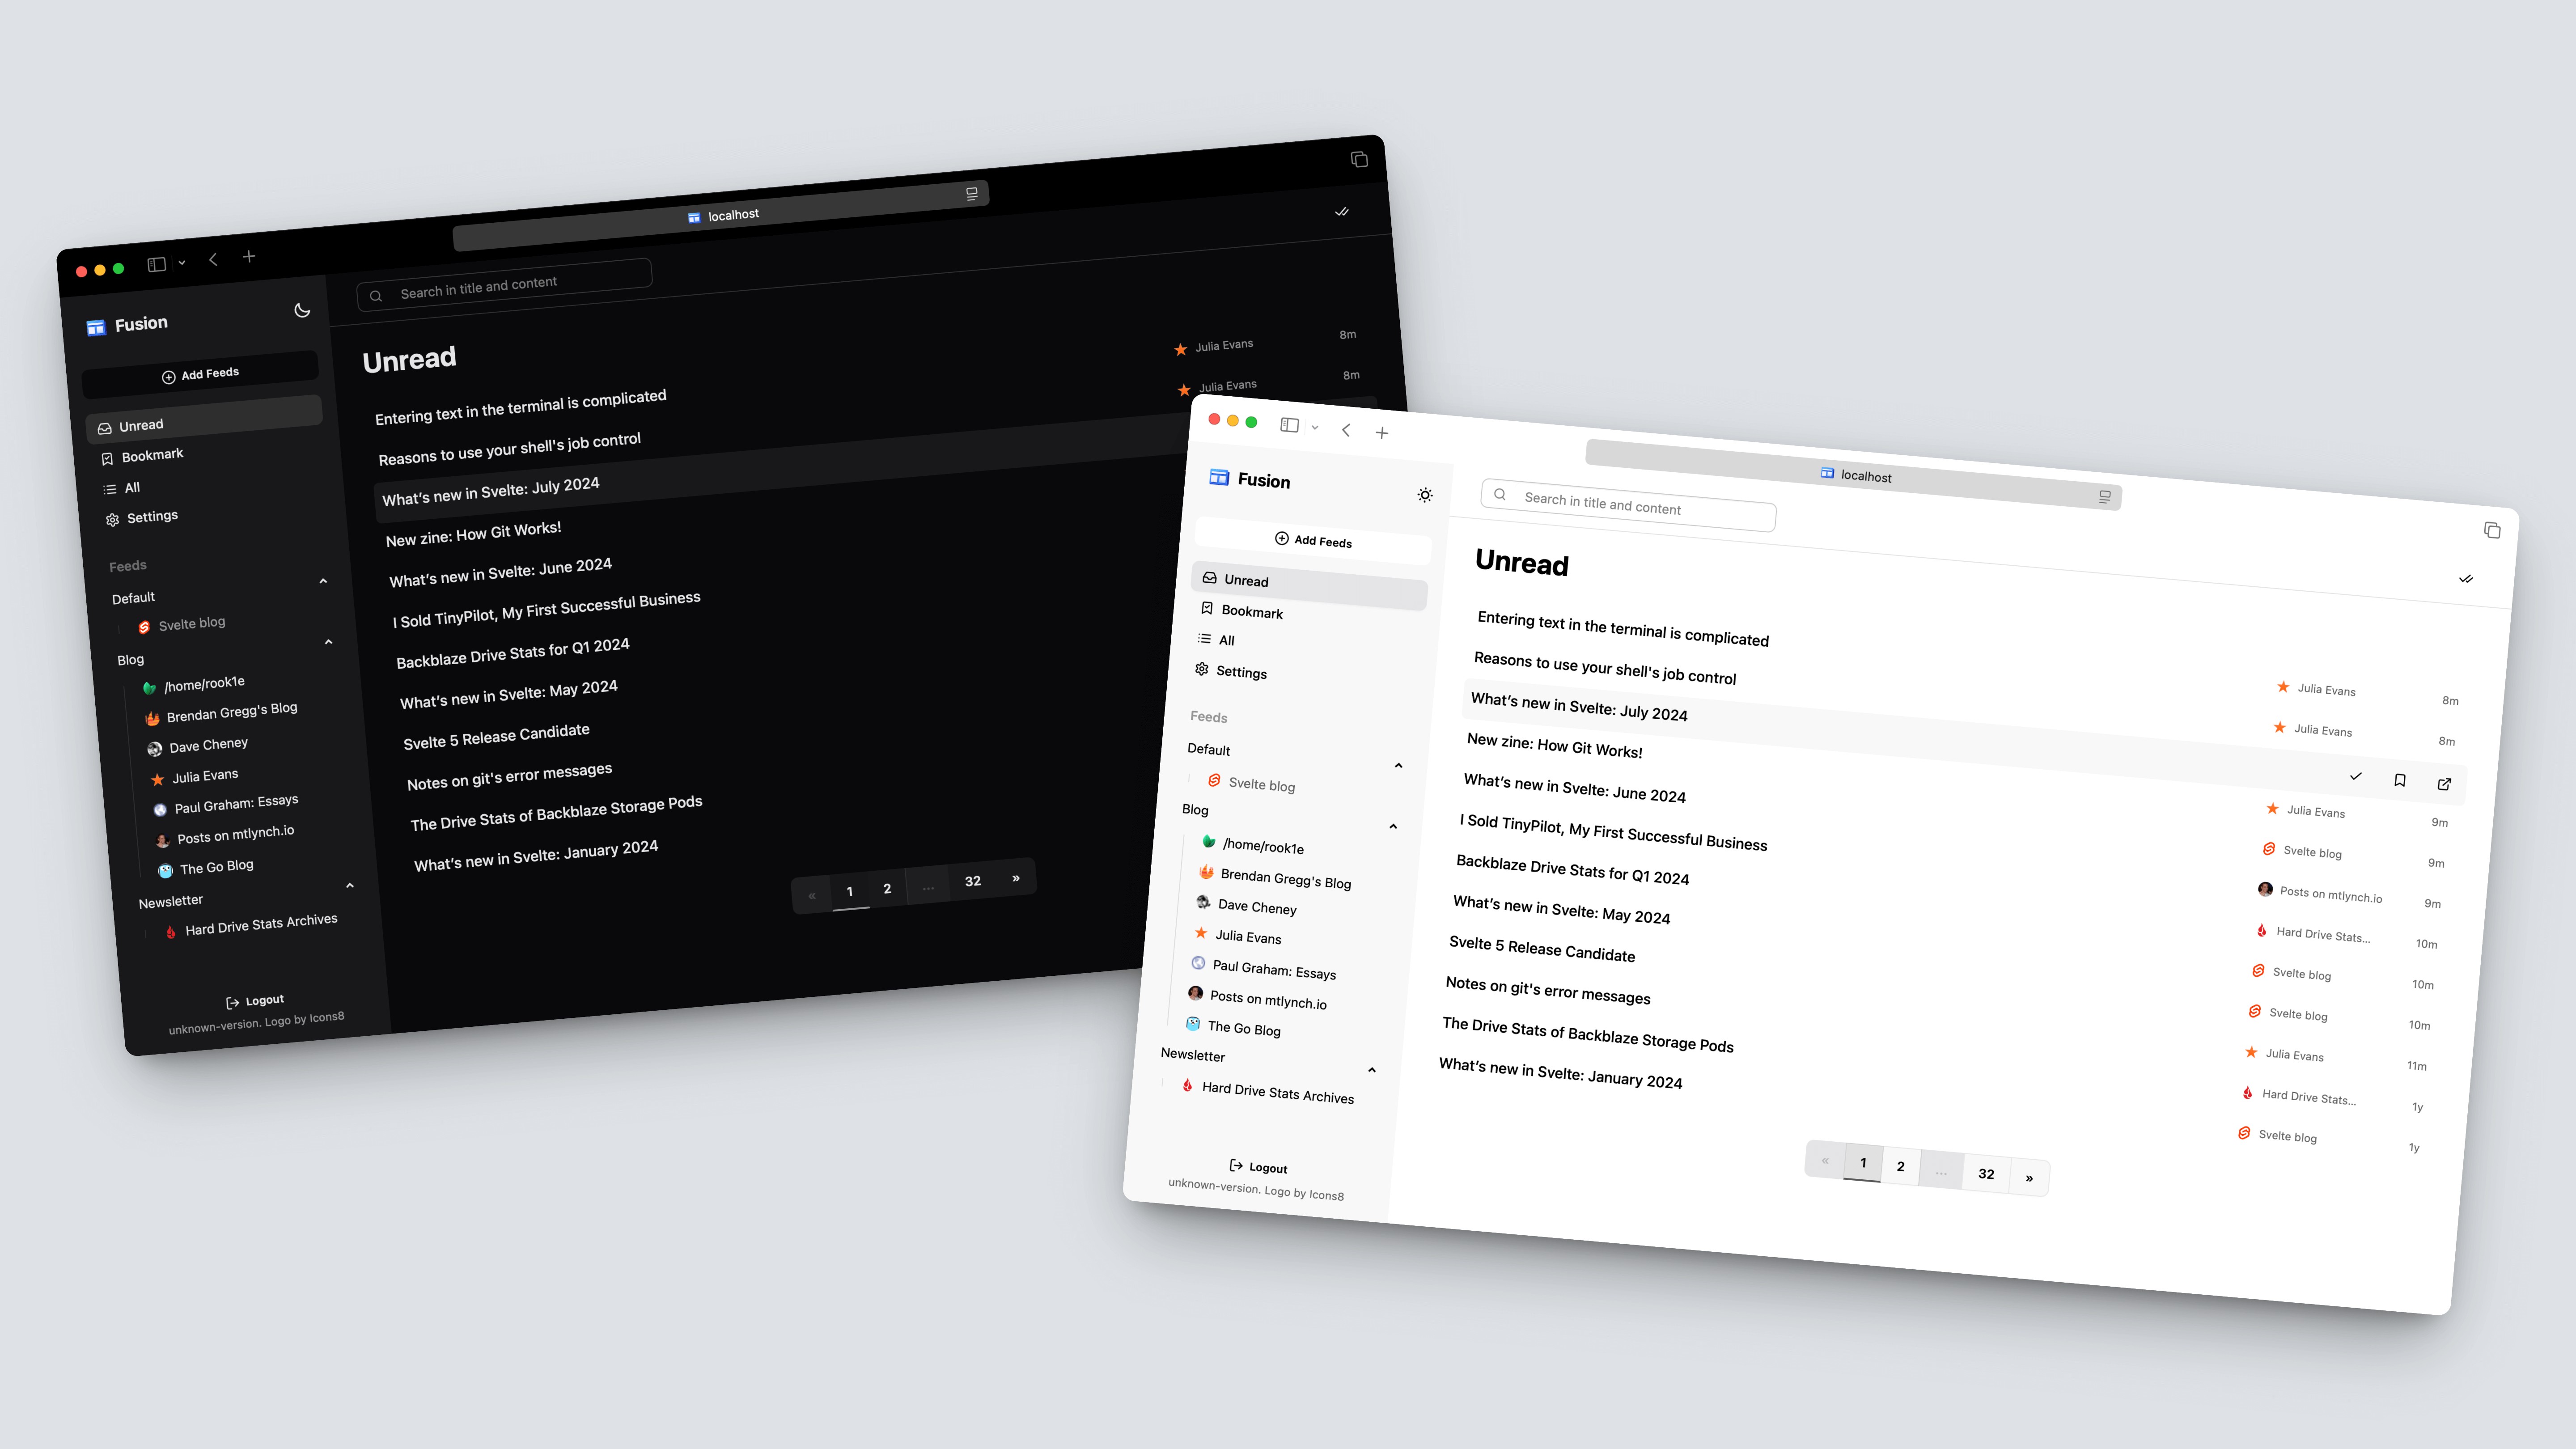The width and height of the screenshot is (2576, 1449).
Task: Select Settings in dark sidebar
Action: 152,516
